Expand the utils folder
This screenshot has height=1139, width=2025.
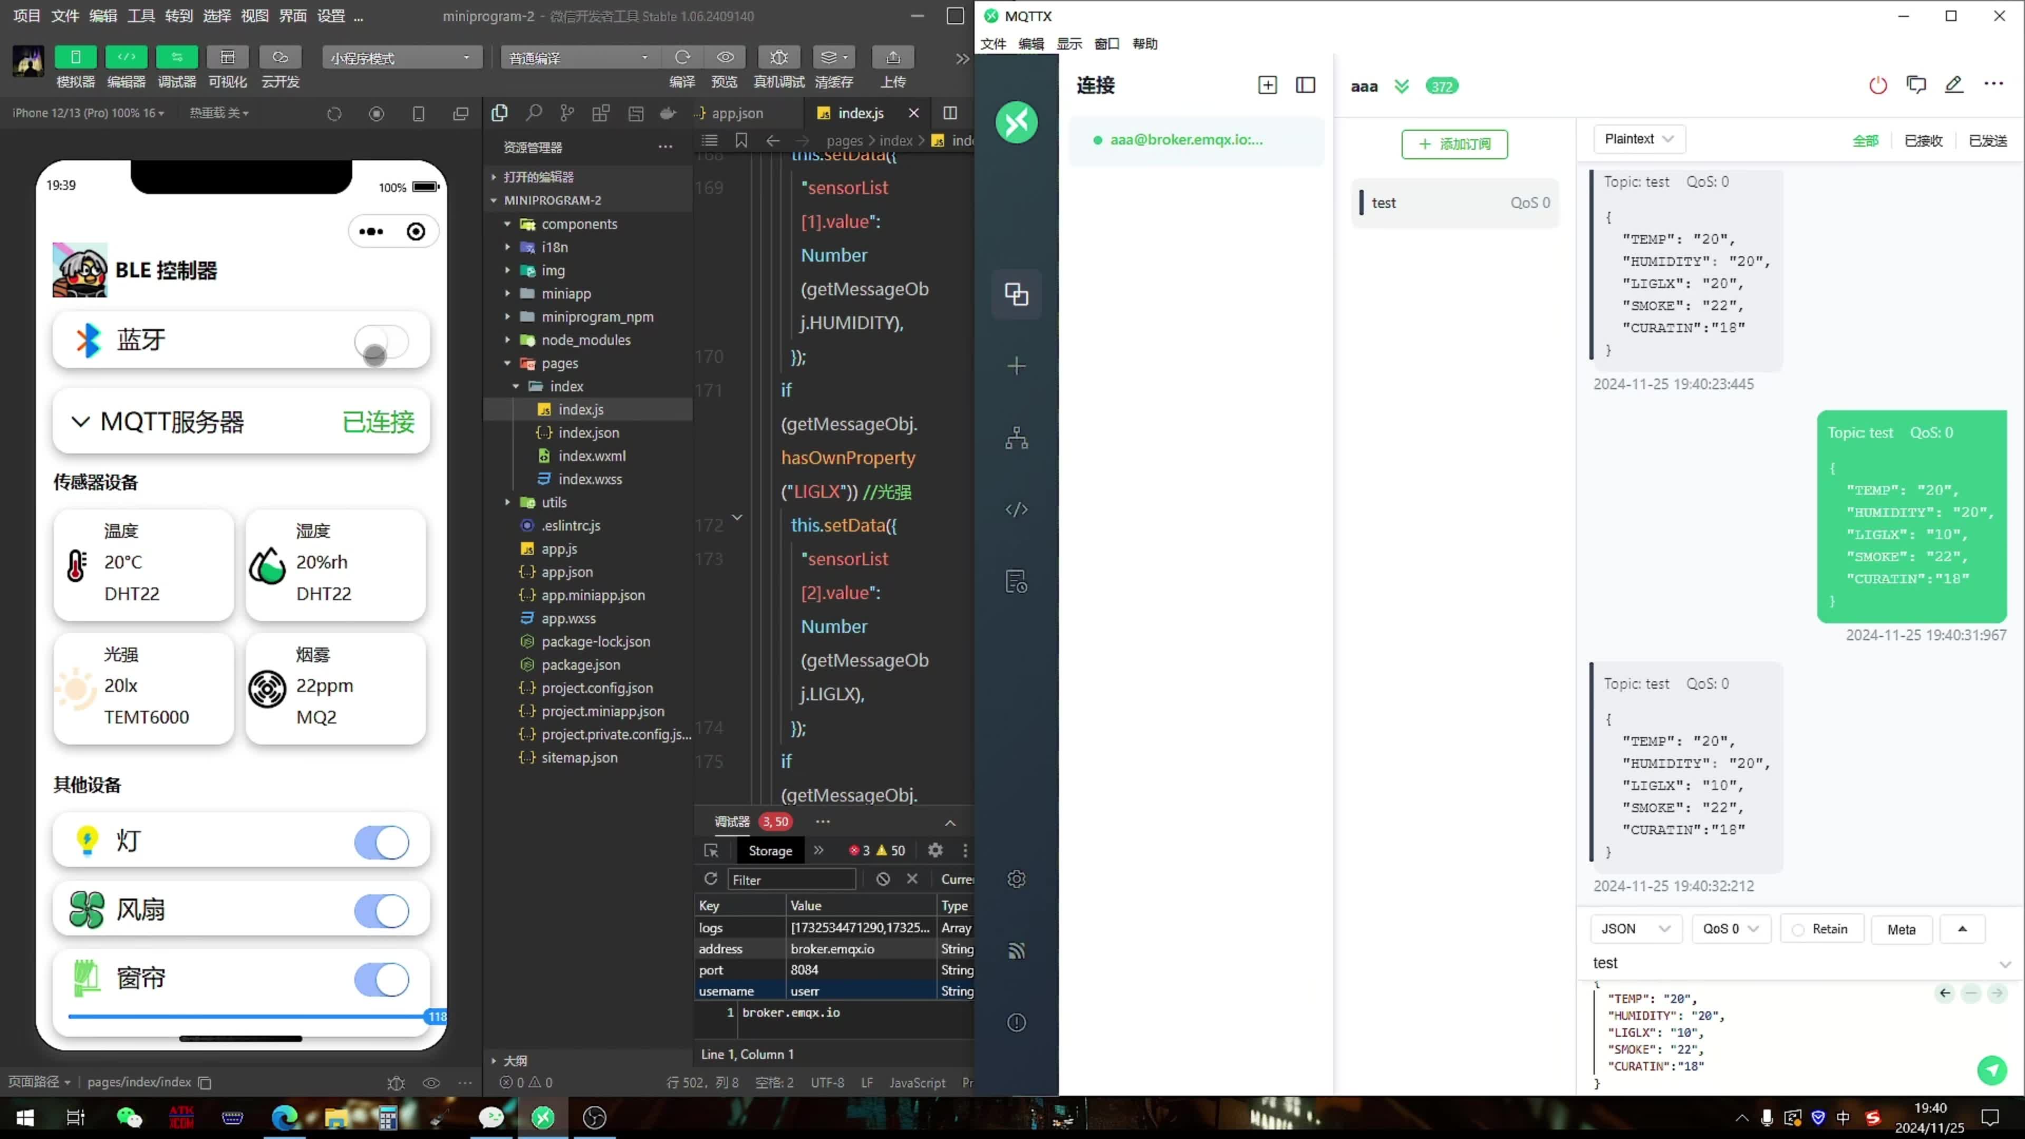coord(553,503)
